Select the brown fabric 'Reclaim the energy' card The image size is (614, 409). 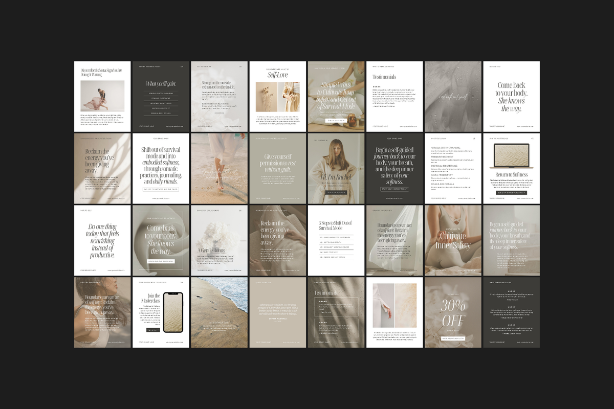pyautogui.click(x=278, y=241)
